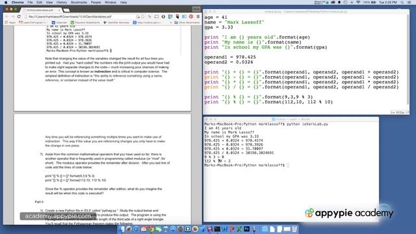Open the Apps bookmarks shortcut
Viewport: 416px width, 234px height.
(10, 23)
